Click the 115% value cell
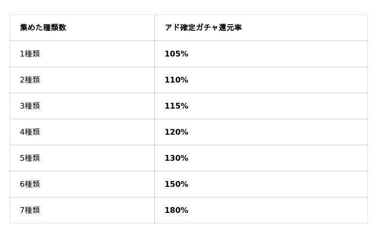Screen dimensions: 386x238 (x=177, y=106)
